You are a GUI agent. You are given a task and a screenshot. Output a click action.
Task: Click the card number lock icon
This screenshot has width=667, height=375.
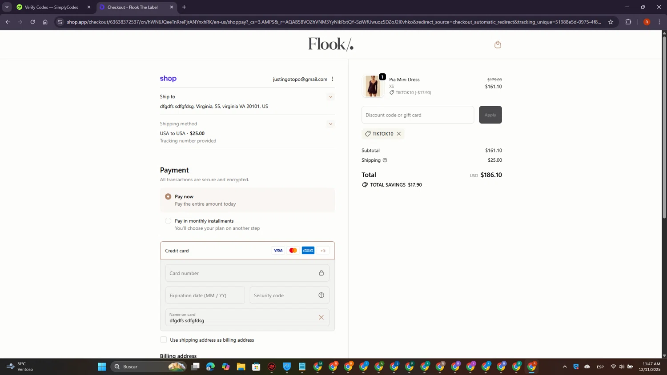(321, 273)
